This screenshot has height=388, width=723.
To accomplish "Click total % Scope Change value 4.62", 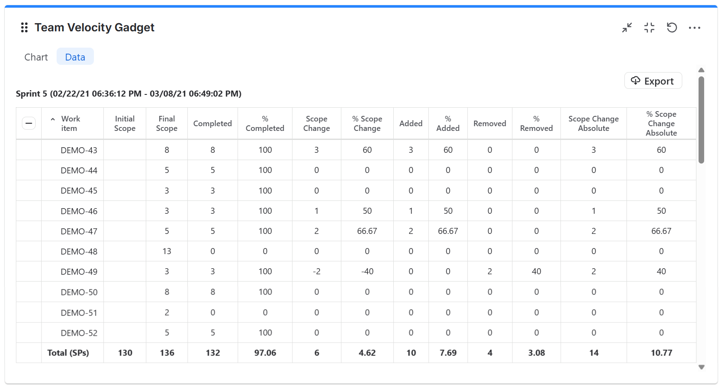I will pos(367,353).
